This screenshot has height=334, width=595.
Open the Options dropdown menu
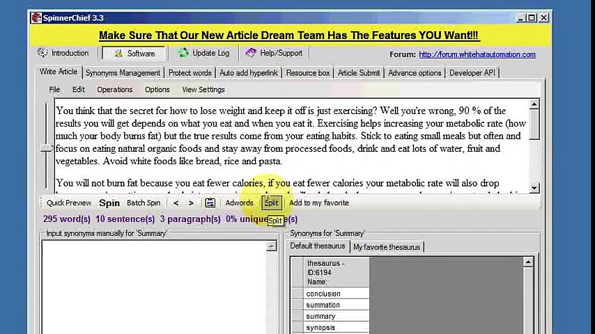(x=157, y=90)
